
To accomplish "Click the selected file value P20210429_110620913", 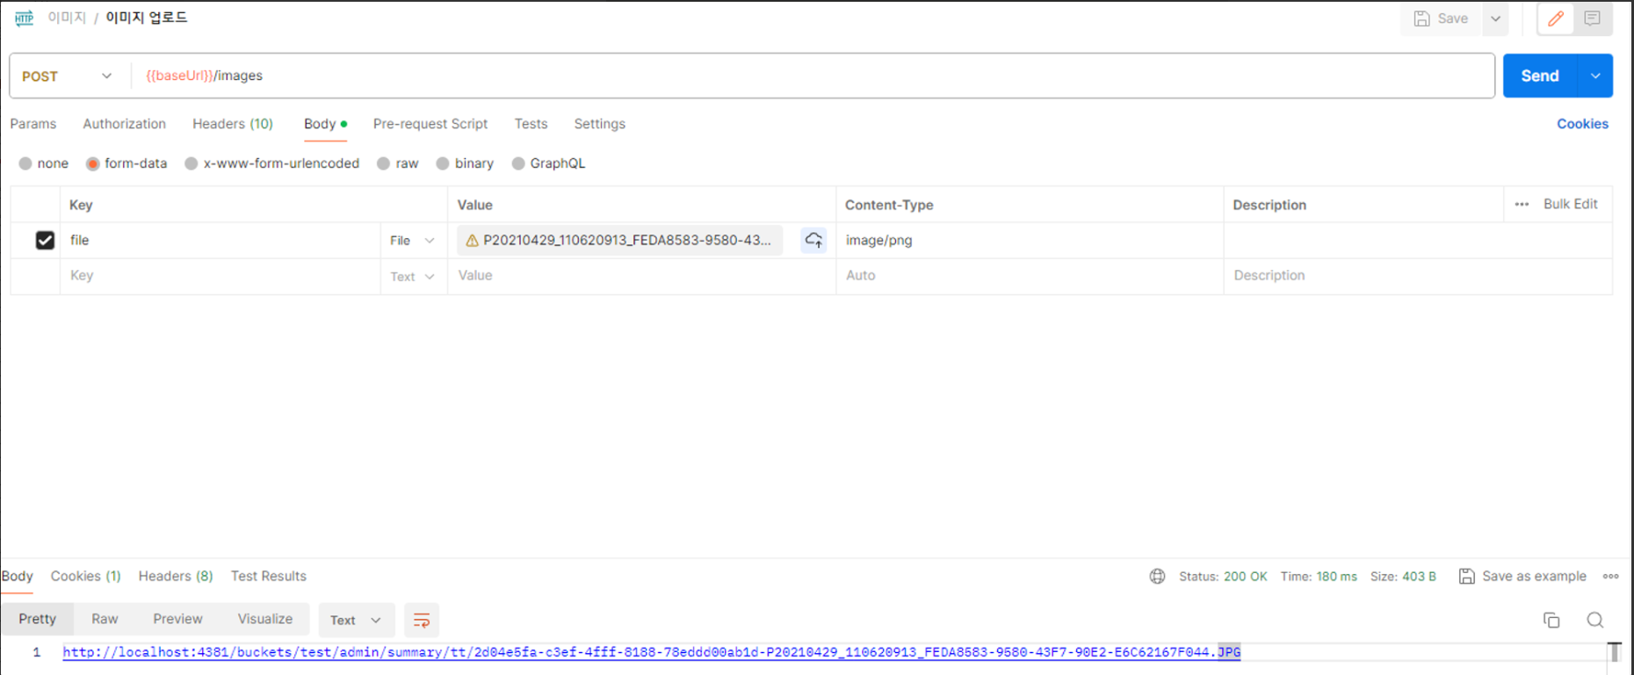I will click(x=620, y=240).
